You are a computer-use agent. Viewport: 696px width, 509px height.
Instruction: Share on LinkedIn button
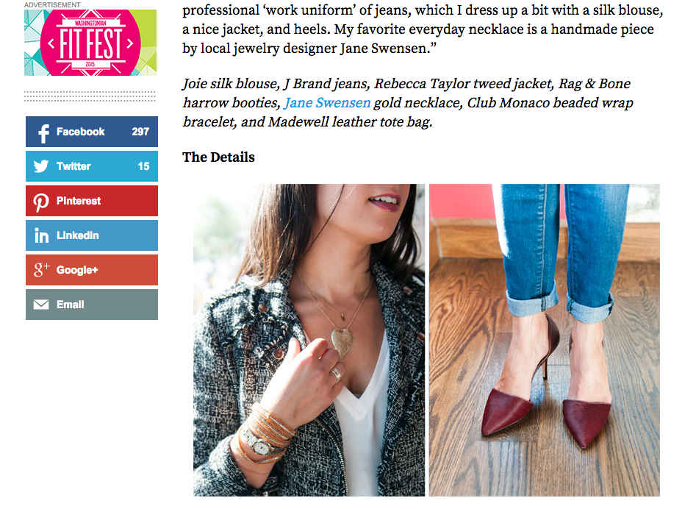92,235
